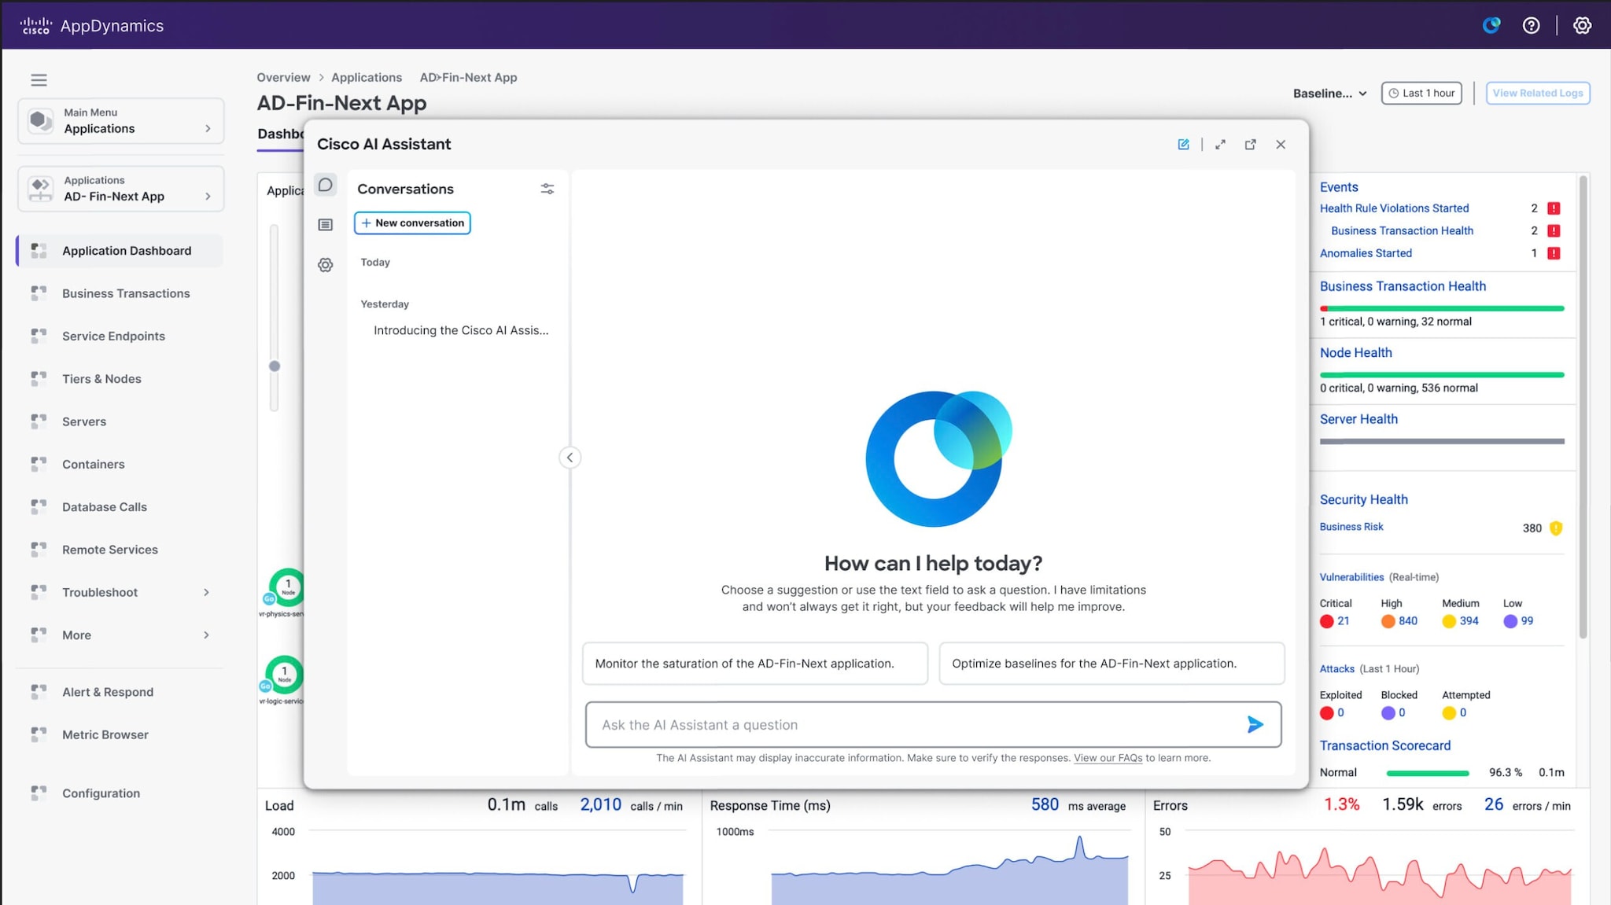The image size is (1611, 905).
Task: Open Health Rule Violations Started link
Action: [x=1394, y=208]
